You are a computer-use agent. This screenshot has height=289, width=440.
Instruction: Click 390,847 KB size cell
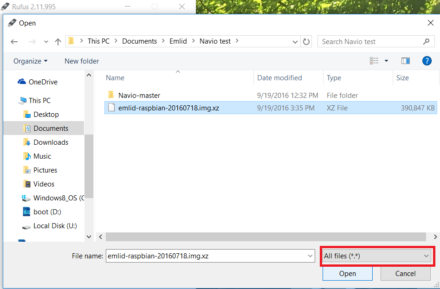pyautogui.click(x=418, y=108)
